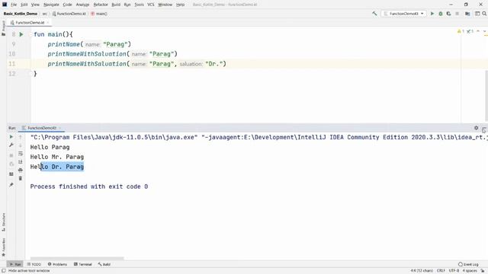The image size is (488, 274).
Task: Rerun the program in the Run panel
Action: pos(11,137)
